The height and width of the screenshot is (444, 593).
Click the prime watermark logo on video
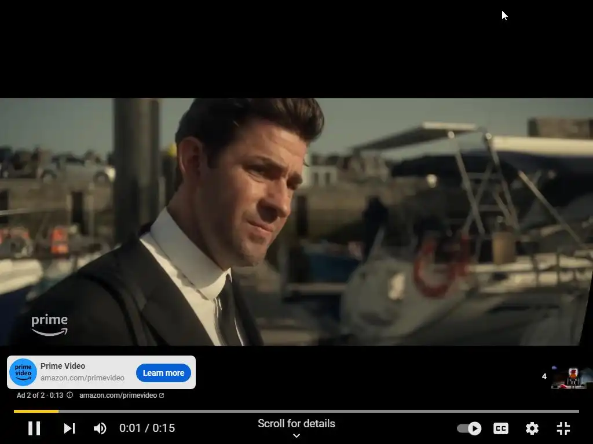click(x=50, y=325)
